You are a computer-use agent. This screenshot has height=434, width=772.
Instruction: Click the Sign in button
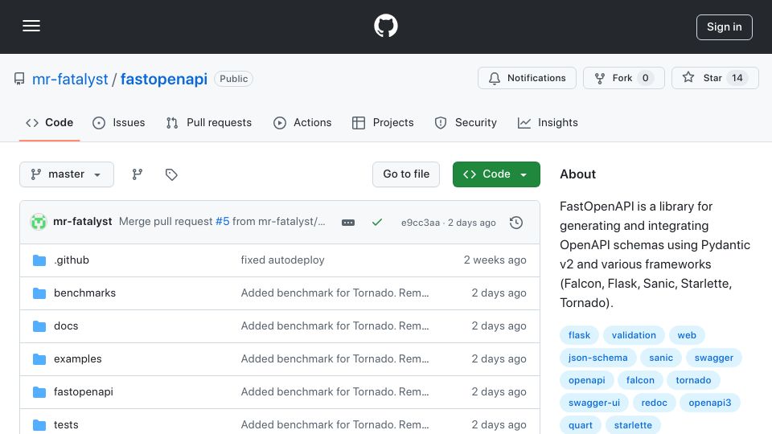click(725, 27)
